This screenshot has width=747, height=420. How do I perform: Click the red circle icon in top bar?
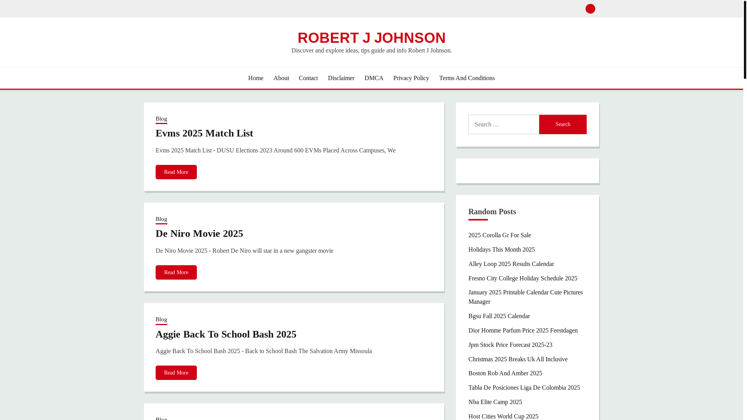coord(590,9)
